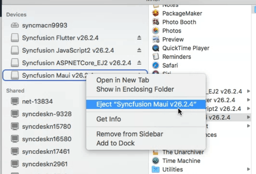This screenshot has height=174, width=256.
Task: Select QuickTime Player in the file list
Action: (186, 48)
